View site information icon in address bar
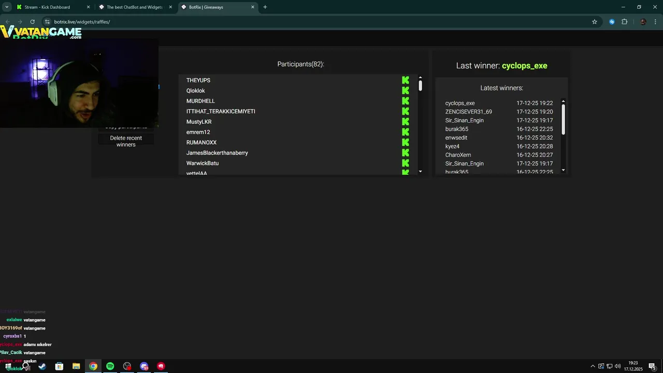The width and height of the screenshot is (663, 373). [47, 22]
